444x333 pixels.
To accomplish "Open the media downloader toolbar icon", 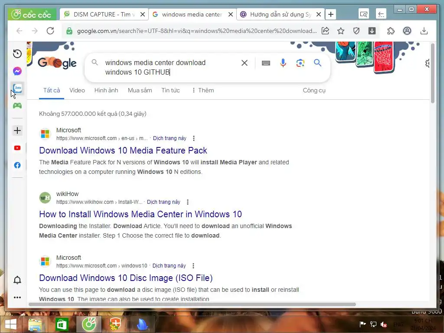I will click(x=372, y=31).
